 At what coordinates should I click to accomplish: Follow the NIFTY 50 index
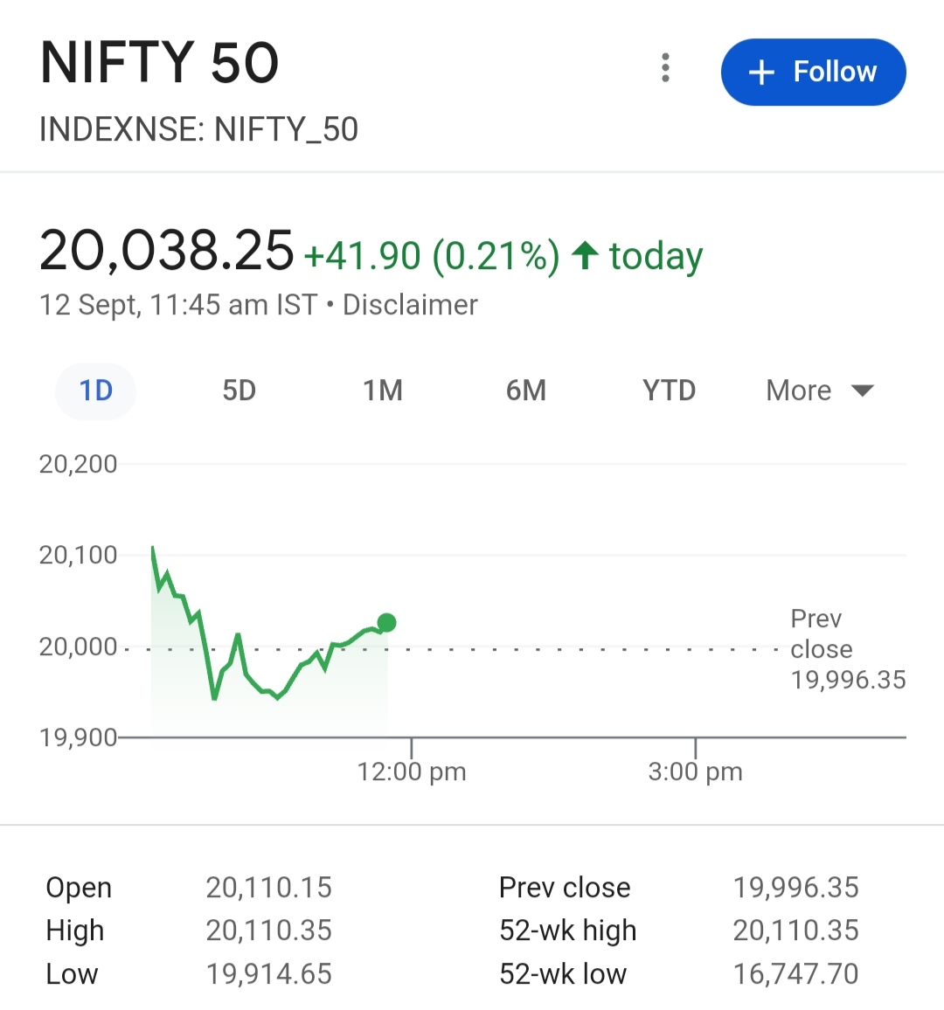(813, 73)
